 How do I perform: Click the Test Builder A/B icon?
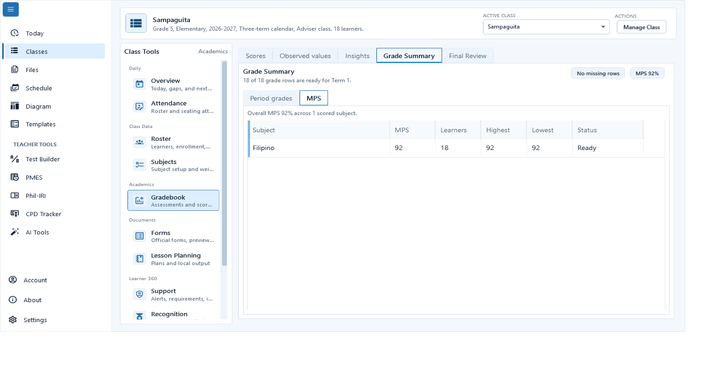coord(15,159)
